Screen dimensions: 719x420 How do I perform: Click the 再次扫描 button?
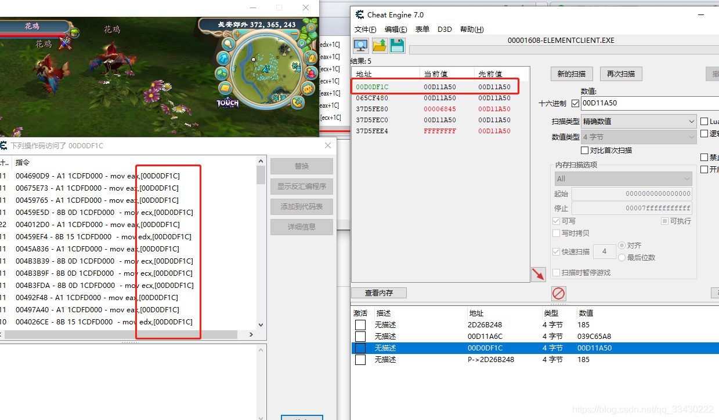pos(621,74)
